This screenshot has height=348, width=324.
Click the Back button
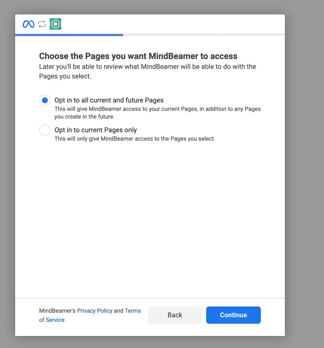175,315
